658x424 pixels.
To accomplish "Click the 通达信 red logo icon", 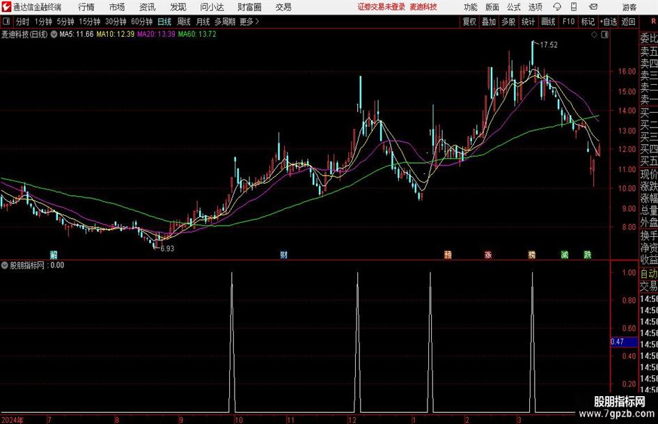I will click(x=6, y=7).
